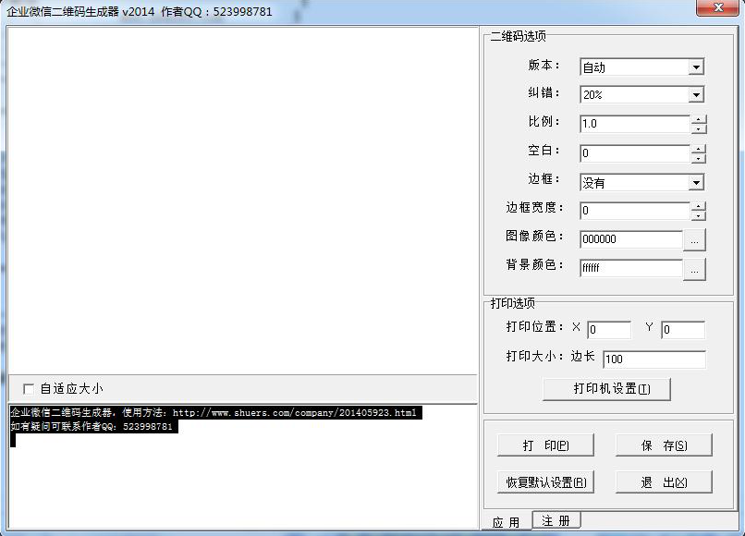
Task: Open the 版本 dropdown
Action: point(696,67)
